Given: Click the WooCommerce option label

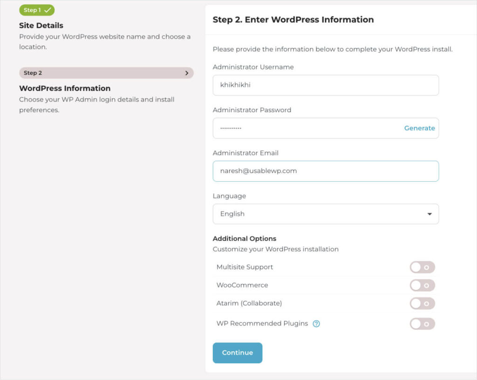Looking at the screenshot, I should [x=242, y=285].
